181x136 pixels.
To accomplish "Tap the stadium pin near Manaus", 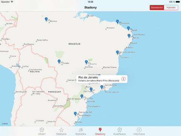I will (x=46, y=19).
